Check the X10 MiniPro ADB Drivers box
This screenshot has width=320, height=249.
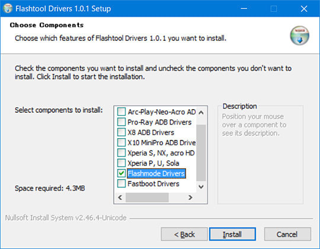(121, 142)
